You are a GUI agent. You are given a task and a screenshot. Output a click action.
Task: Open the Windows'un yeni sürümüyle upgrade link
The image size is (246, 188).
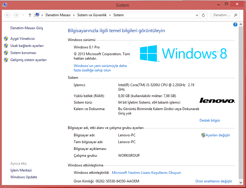click(100, 68)
